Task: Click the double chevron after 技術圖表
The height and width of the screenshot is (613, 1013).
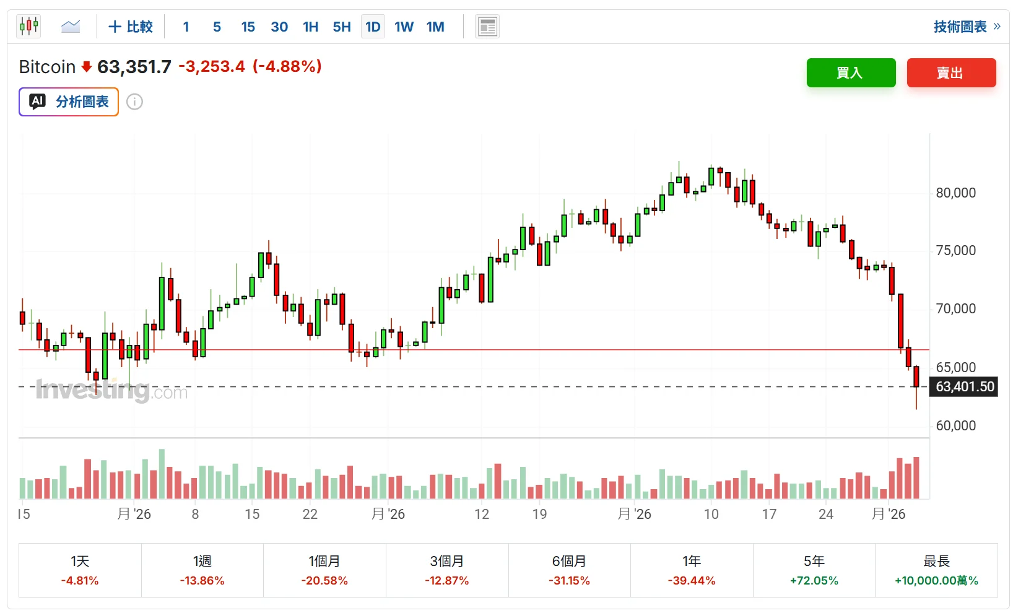Action: click(x=996, y=27)
